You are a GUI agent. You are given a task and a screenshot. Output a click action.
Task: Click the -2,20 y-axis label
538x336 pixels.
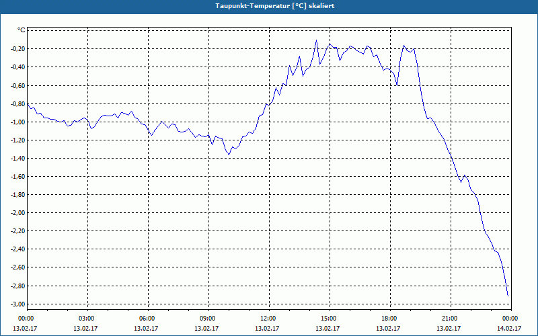pos(17,230)
